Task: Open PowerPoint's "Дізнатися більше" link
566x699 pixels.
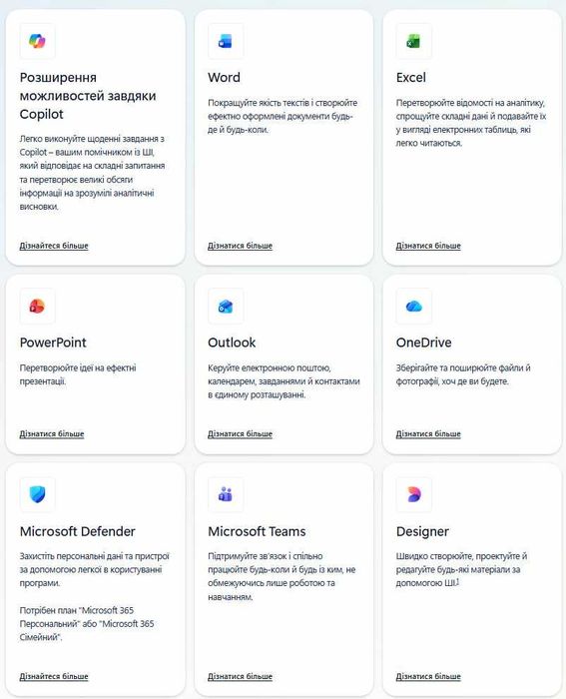Action: click(x=52, y=433)
